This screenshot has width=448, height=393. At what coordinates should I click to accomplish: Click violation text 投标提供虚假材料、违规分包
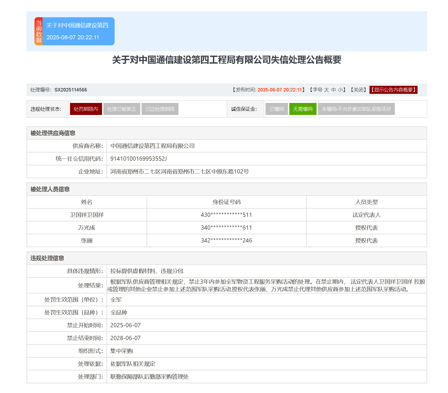pyautogui.click(x=147, y=271)
